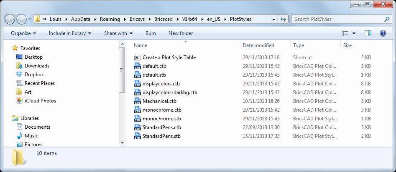Click the Burn toolbar button
The height and width of the screenshot is (172, 396).
(151, 33)
